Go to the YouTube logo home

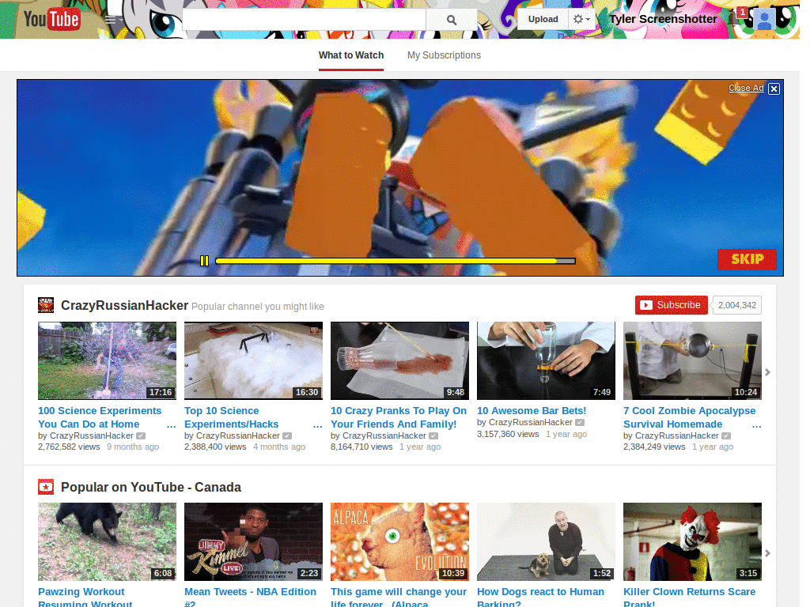click(x=51, y=20)
